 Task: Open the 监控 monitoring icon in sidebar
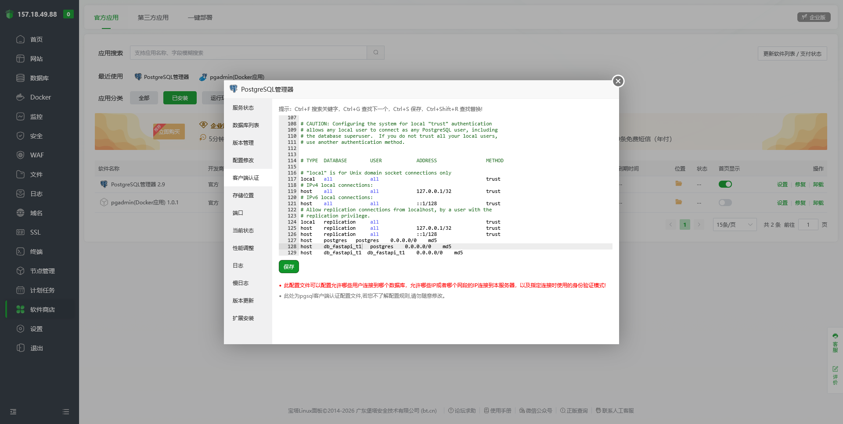click(20, 117)
